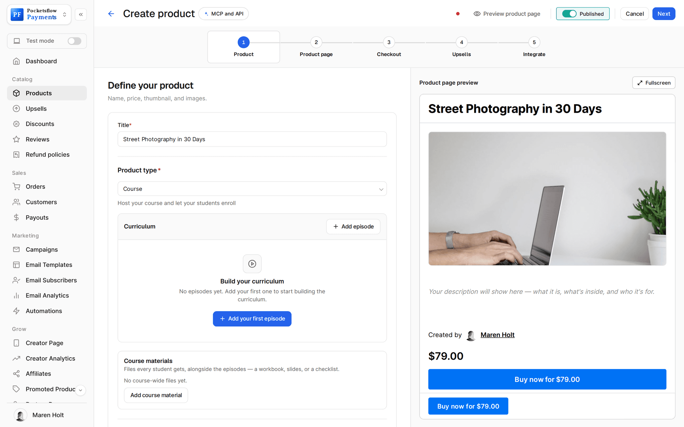The width and height of the screenshot is (684, 427).
Task: Go to step 5 Integrate
Action: (x=534, y=47)
